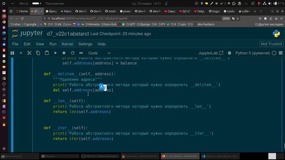
Task: Click the return len(self.addreses) line
Action: tap(82, 112)
